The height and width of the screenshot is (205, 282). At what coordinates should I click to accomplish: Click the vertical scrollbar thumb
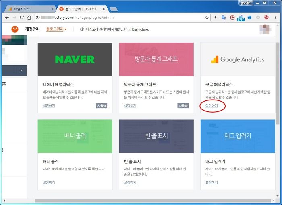click(x=278, y=83)
